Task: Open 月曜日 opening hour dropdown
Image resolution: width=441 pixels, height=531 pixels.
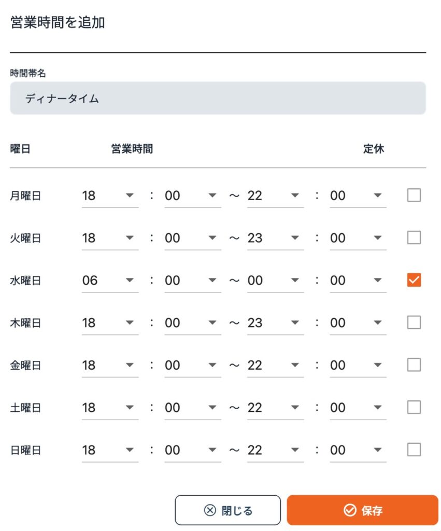Action: [110, 195]
